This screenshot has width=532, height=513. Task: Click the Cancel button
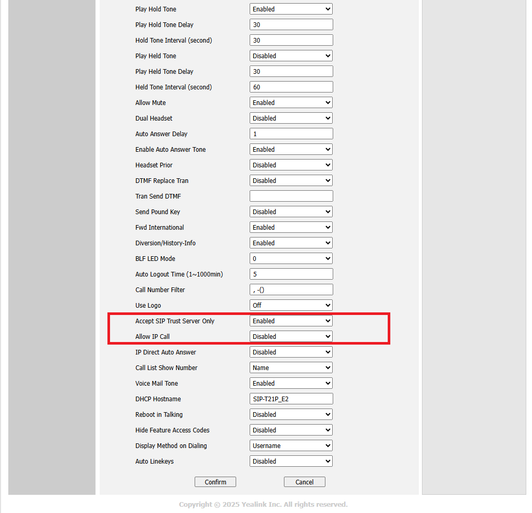pyautogui.click(x=304, y=482)
